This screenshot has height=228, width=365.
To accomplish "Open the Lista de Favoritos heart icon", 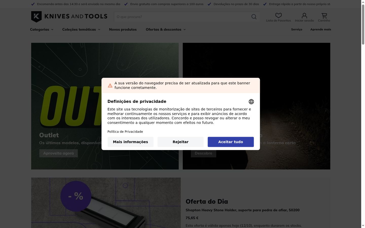I will click(x=278, y=15).
